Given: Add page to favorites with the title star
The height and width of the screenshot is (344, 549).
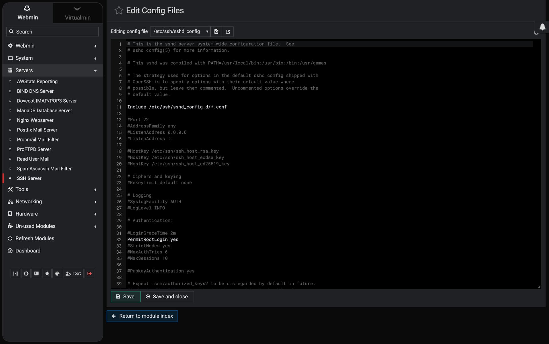Looking at the screenshot, I should coord(119,11).
